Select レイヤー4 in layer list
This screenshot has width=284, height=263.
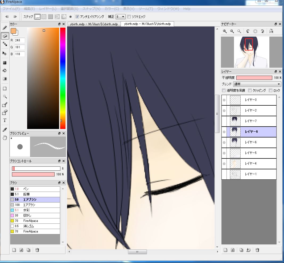point(251,163)
